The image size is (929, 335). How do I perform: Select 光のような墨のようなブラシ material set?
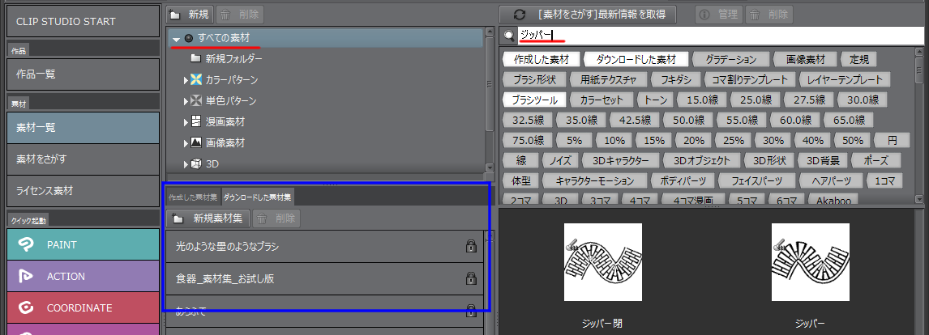tap(325, 246)
